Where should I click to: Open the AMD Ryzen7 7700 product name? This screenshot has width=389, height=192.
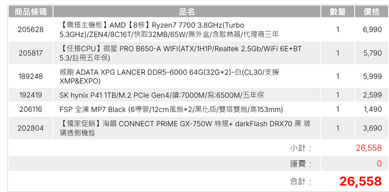[x=169, y=30]
